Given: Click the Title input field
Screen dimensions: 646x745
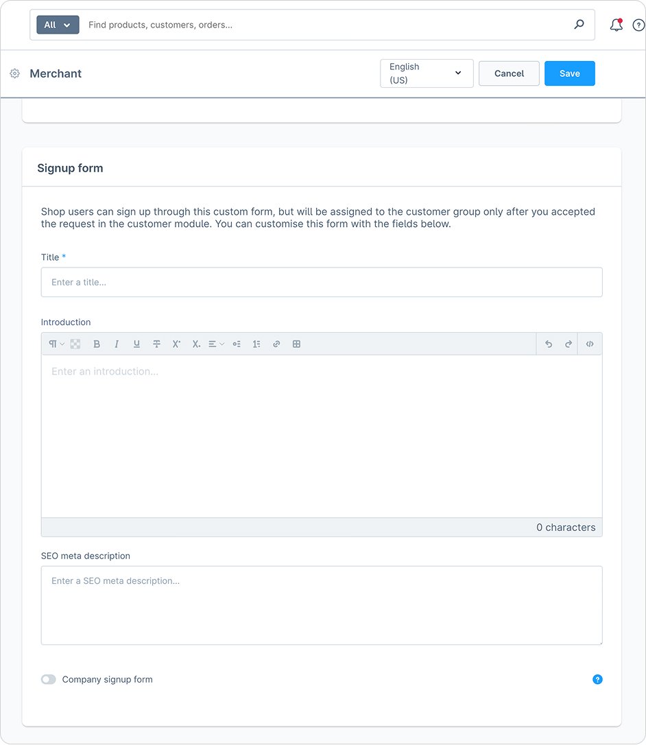Looking at the screenshot, I should (322, 282).
